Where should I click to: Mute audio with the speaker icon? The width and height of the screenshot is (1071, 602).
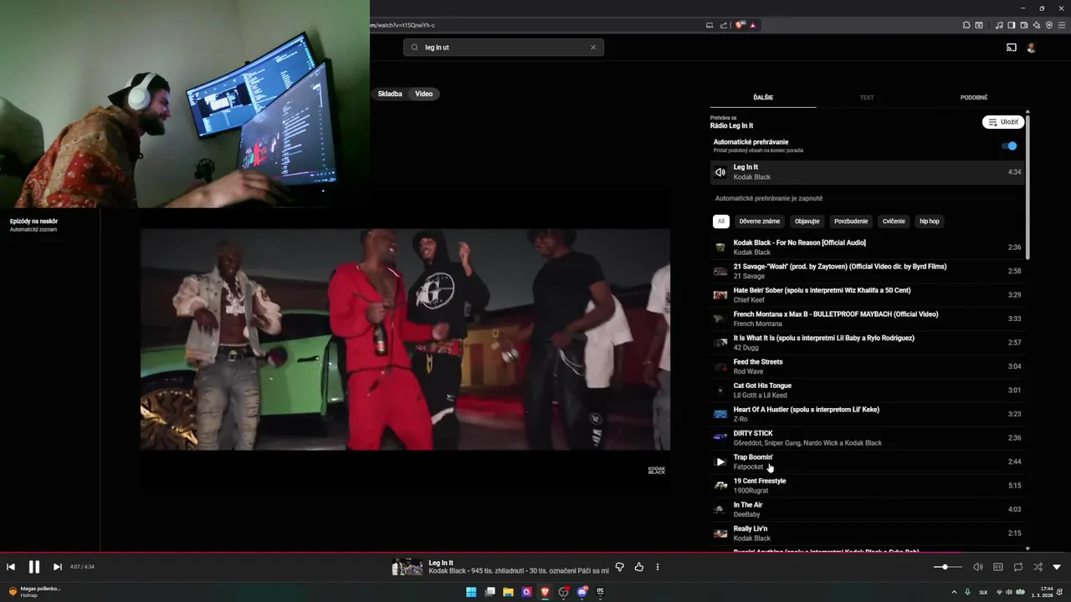coord(978,567)
